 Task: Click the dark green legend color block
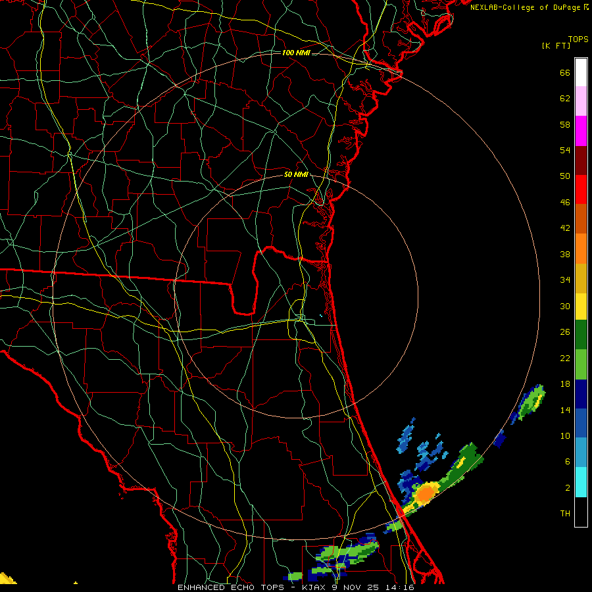(x=581, y=335)
